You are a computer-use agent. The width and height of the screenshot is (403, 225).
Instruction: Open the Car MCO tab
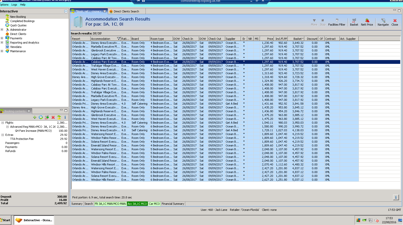(x=154, y=204)
